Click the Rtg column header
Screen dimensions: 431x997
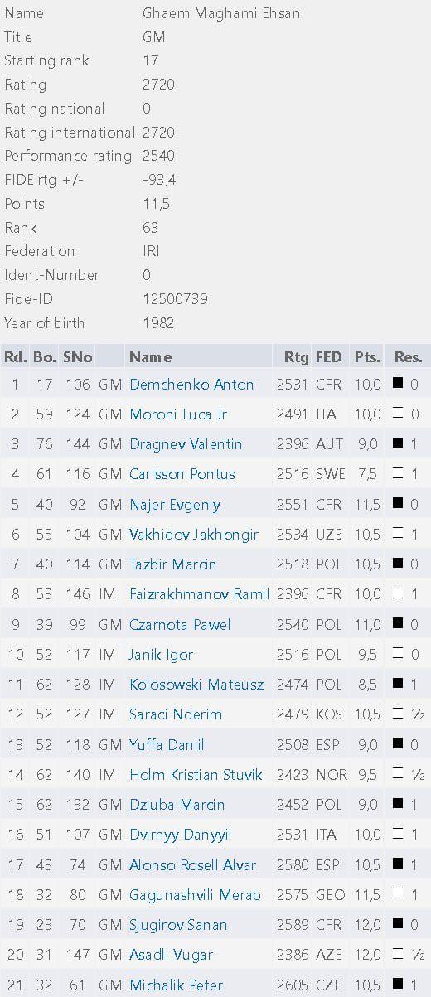point(296,357)
